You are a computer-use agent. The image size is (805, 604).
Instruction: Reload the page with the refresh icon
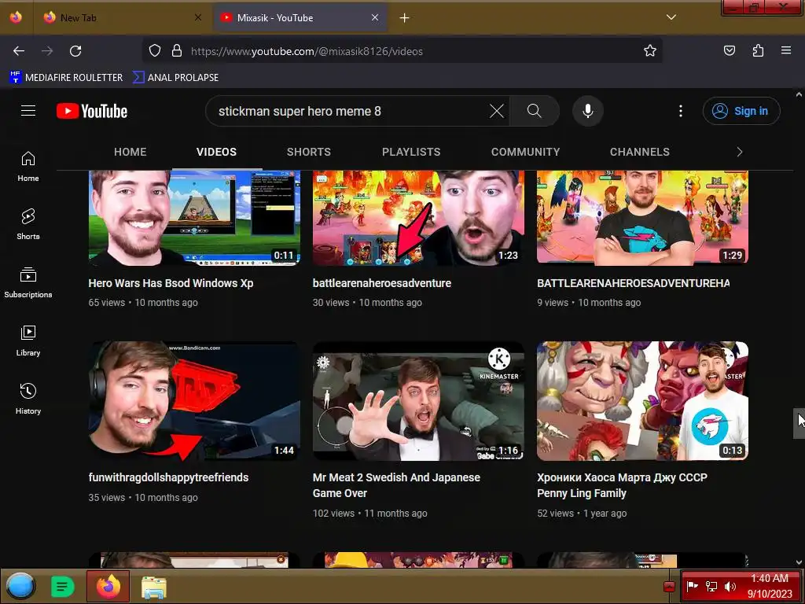75,51
